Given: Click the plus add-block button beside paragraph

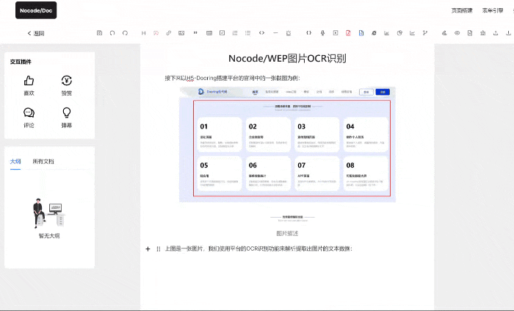Looking at the screenshot, I should click(x=148, y=249).
